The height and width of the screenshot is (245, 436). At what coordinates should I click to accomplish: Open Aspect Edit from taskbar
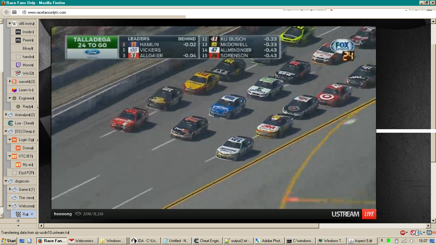[x=362, y=241]
